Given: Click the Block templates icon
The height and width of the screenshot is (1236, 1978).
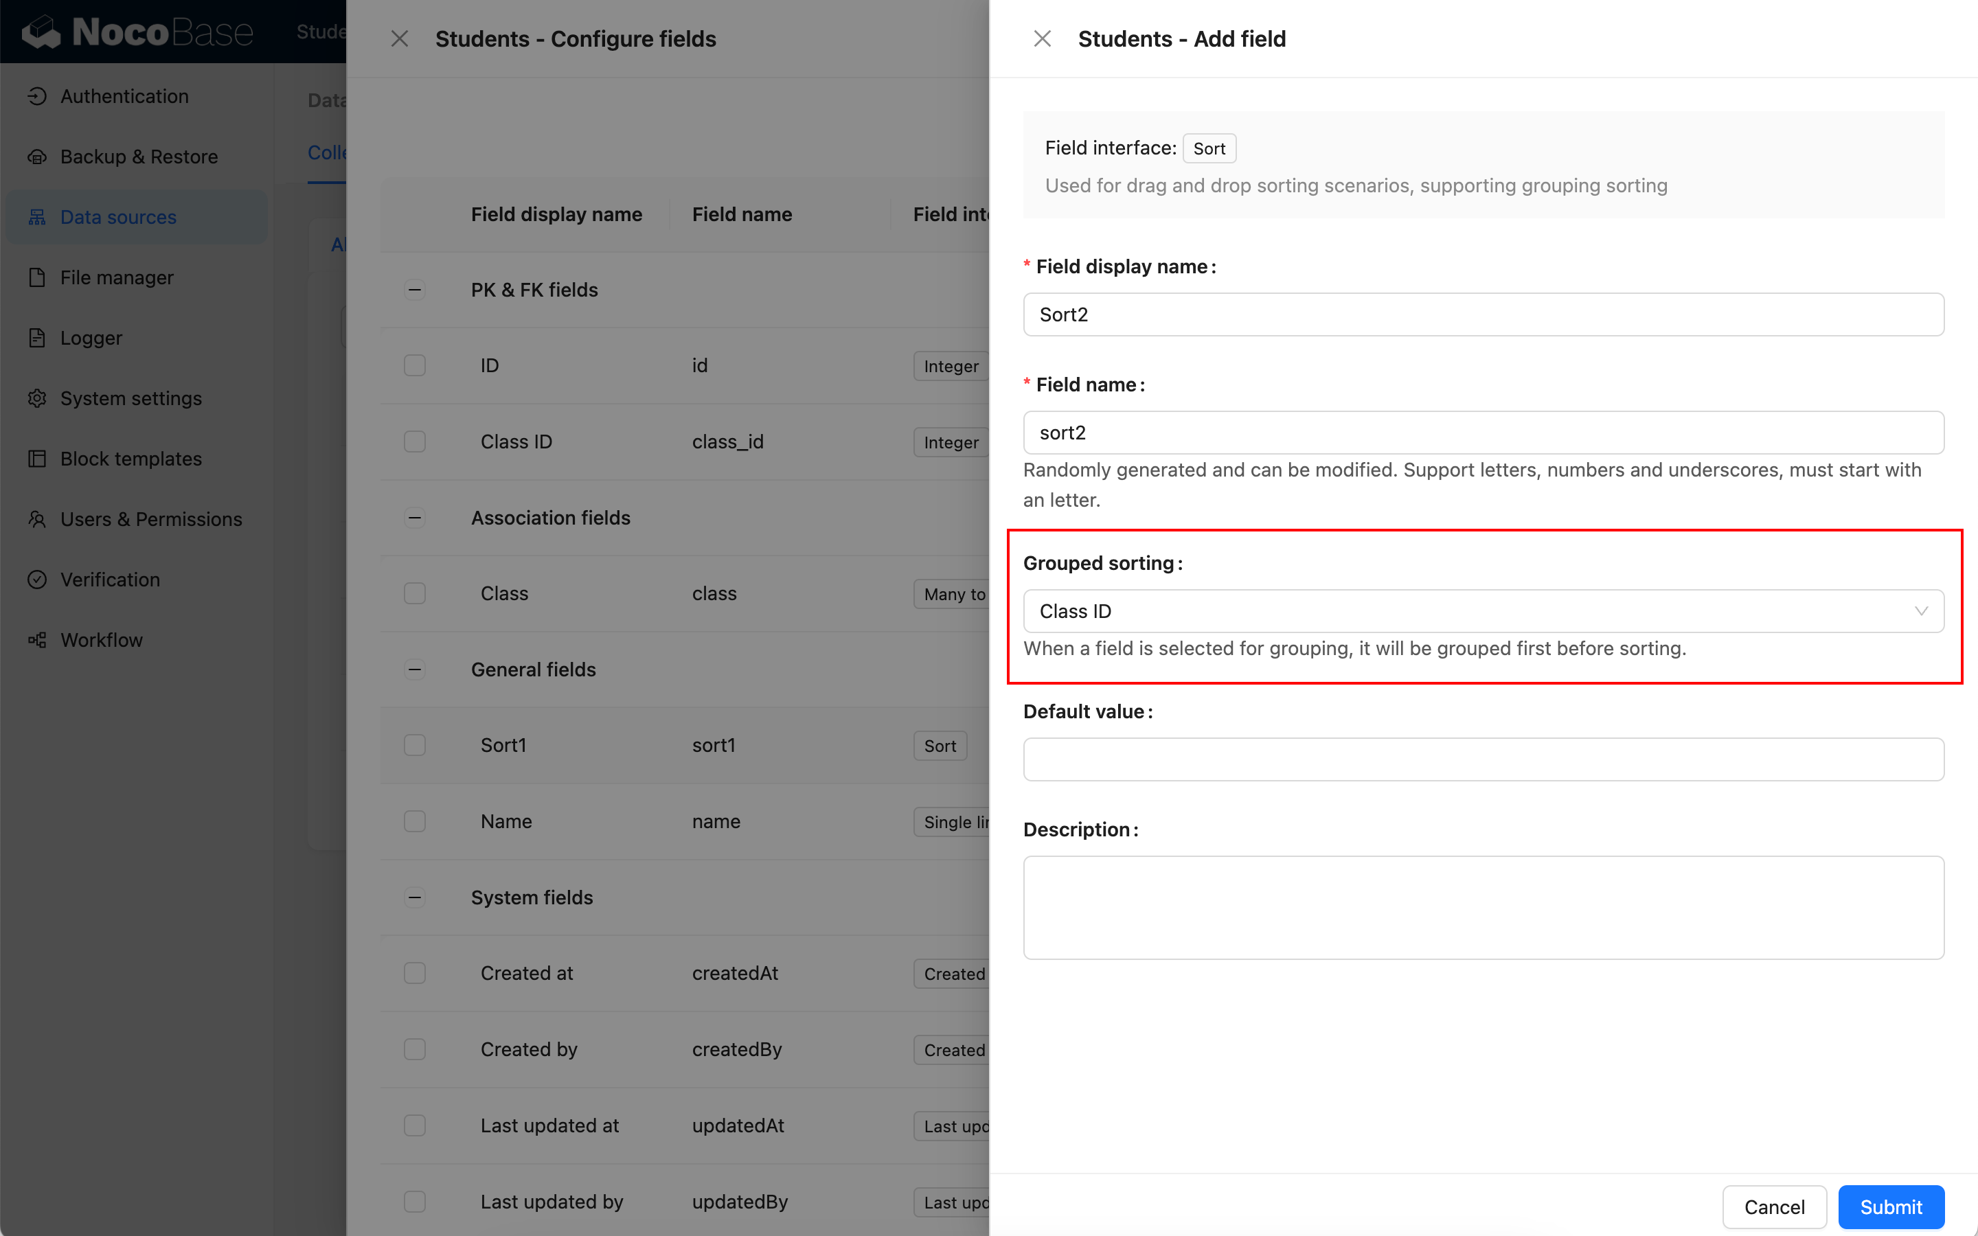Looking at the screenshot, I should 37,459.
